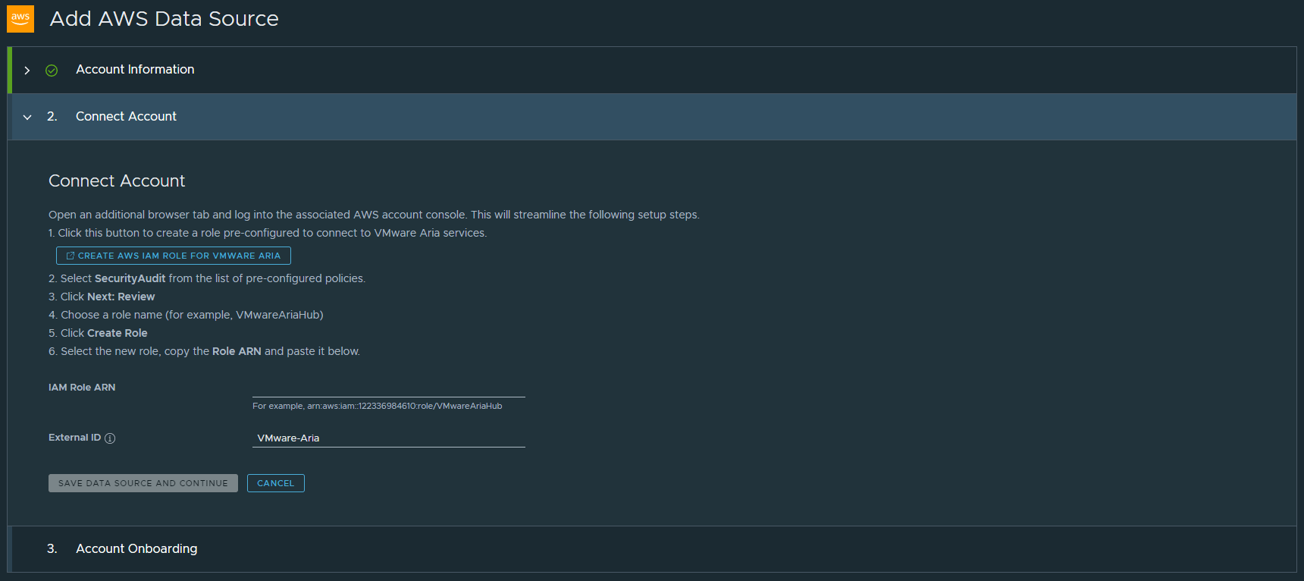Click the bold 'Role ARN' instruction text
This screenshot has height=581, width=1304.
[237, 351]
